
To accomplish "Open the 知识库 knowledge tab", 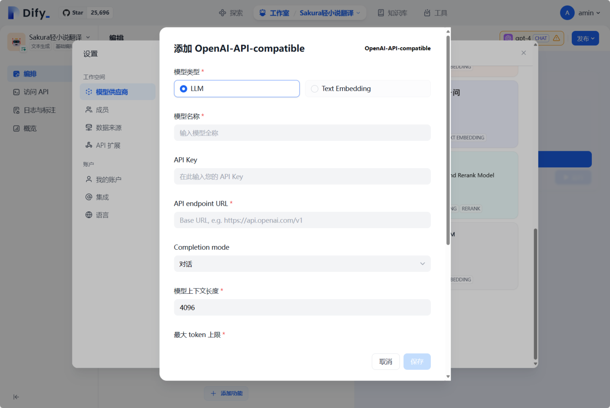I will pyautogui.click(x=392, y=13).
